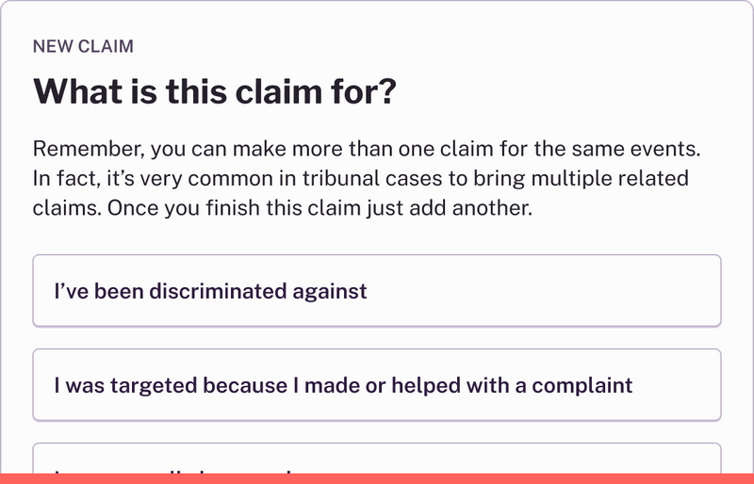Click the "NEW CLAIM" label
This screenshot has width=754, height=484.
click(x=83, y=45)
